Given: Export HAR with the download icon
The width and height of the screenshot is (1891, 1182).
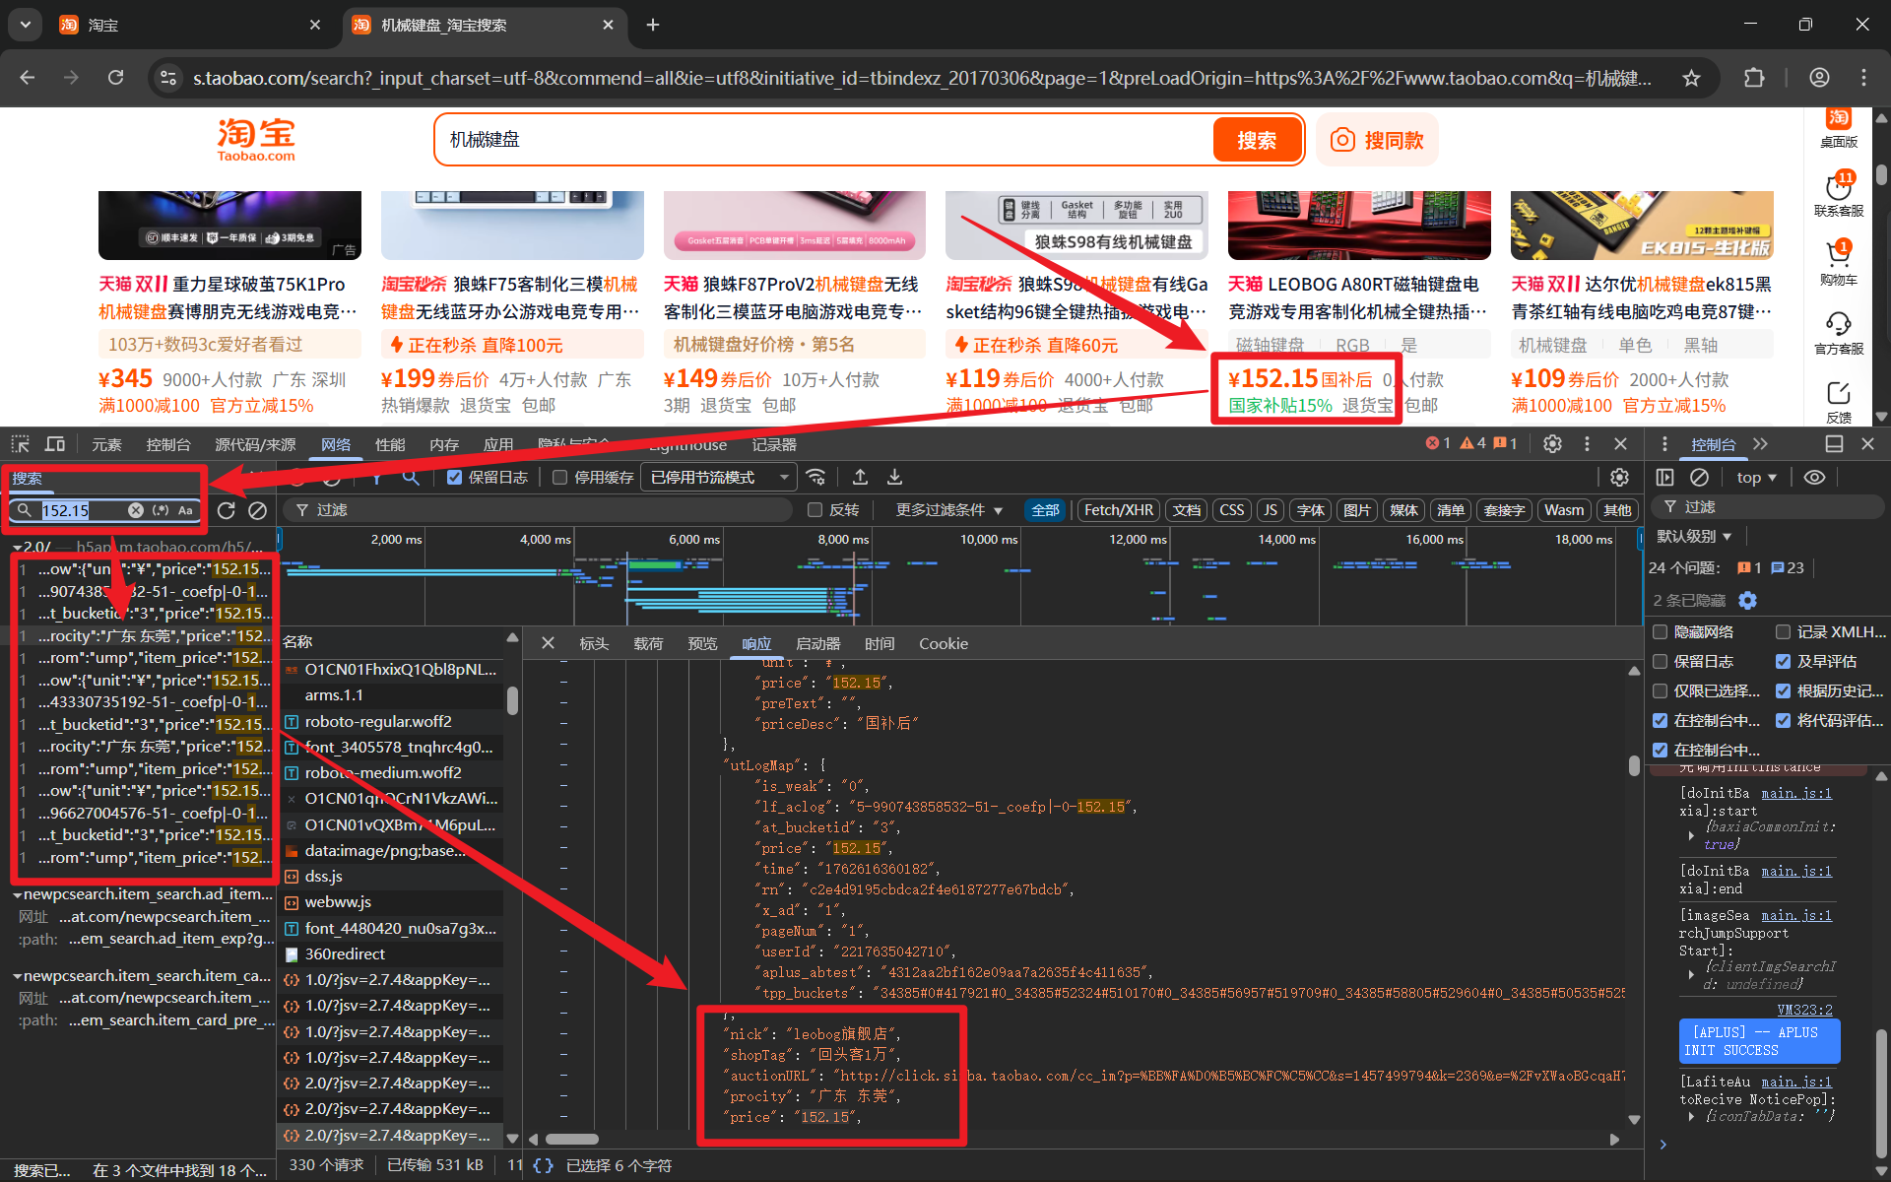Looking at the screenshot, I should pyautogui.click(x=894, y=478).
